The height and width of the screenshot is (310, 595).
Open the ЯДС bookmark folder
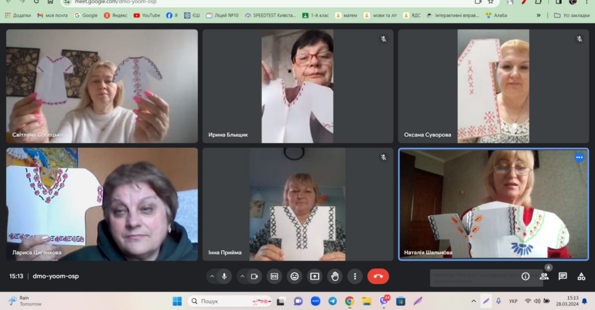point(412,16)
